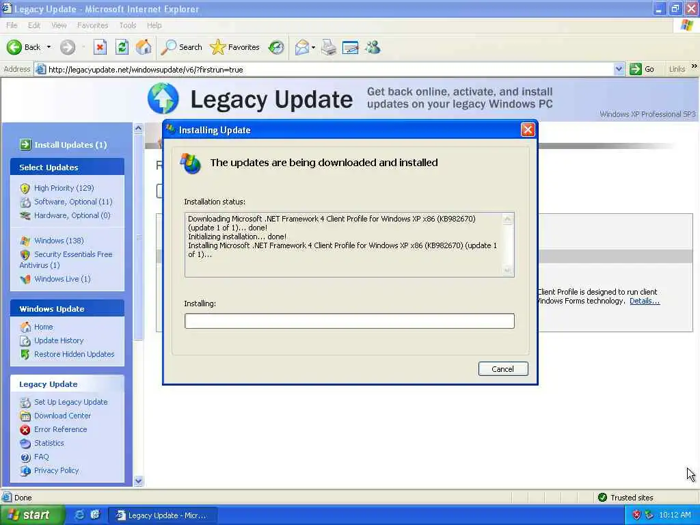Open the Favorites menu
The width and height of the screenshot is (700, 525).
[92, 25]
